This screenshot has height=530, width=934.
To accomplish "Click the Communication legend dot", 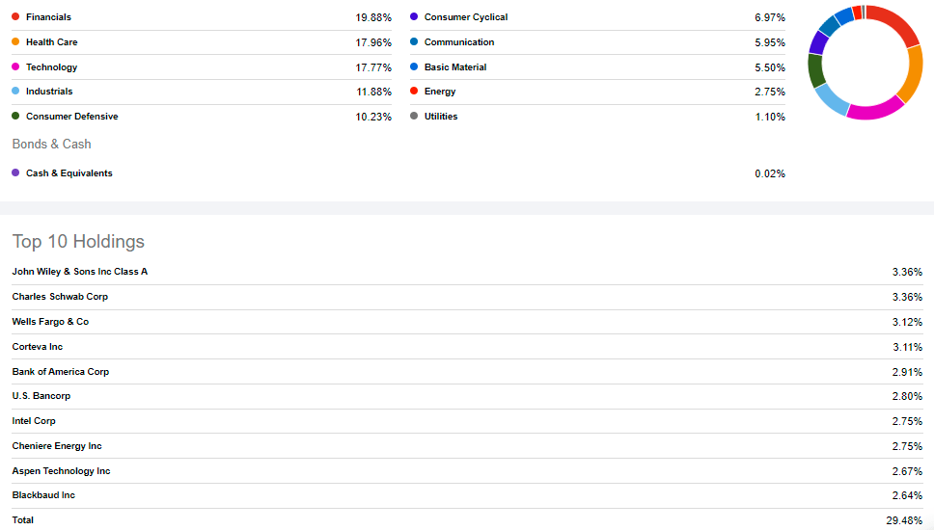I will tap(414, 41).
